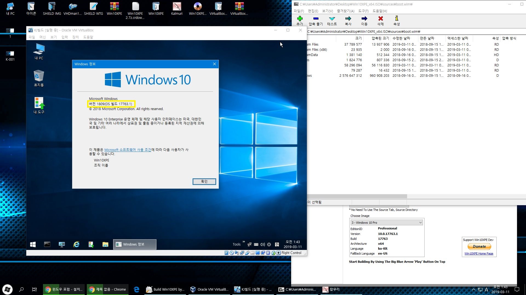526x295 pixels.
Task: Click 확인 button in Windows 정보 dialog
Action: coord(204,181)
